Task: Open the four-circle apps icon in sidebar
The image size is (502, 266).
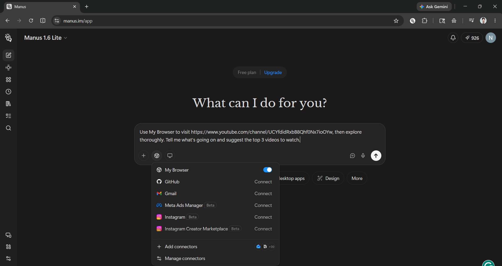Action: coord(8,80)
